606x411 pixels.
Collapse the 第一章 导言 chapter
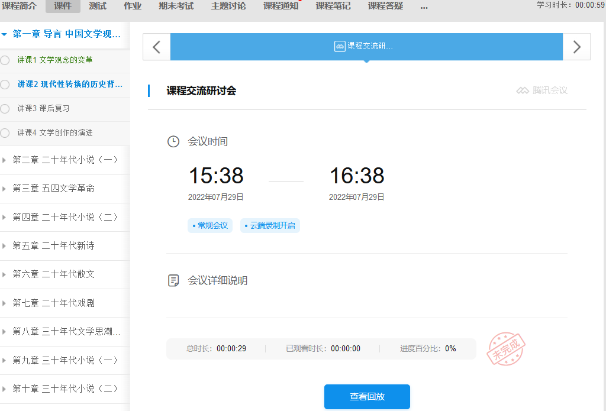point(6,35)
